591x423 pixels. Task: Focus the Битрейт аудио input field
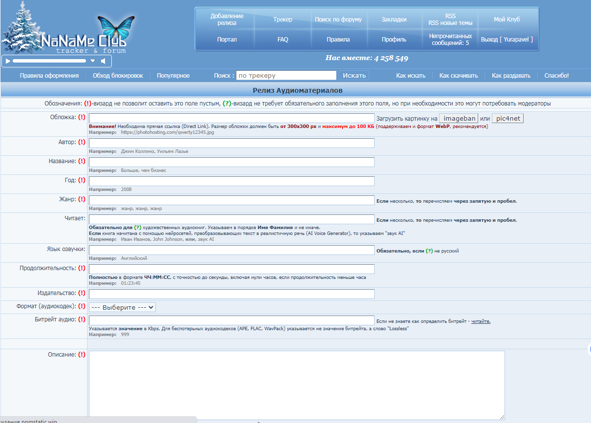point(232,320)
